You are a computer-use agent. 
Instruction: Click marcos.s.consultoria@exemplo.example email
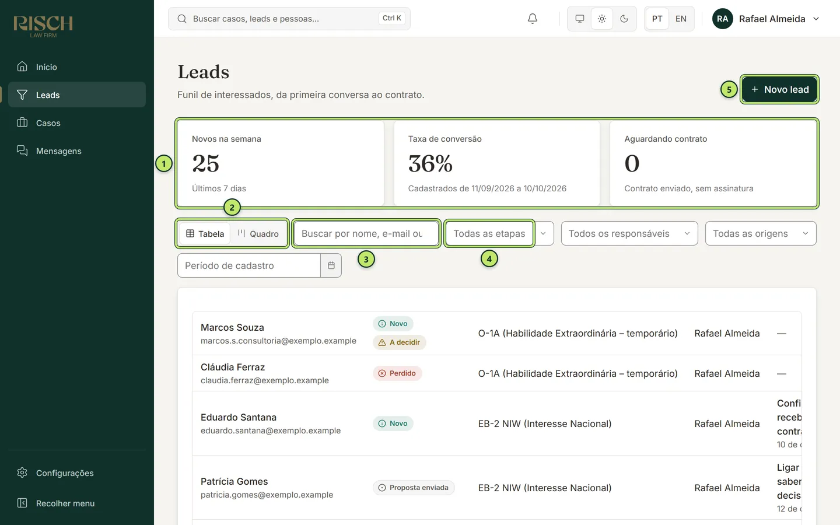click(278, 341)
